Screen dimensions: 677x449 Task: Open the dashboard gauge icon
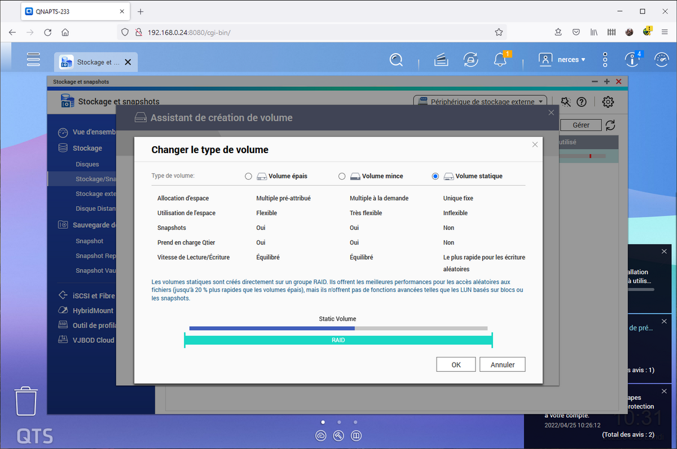pos(661,59)
